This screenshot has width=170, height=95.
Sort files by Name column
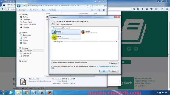point(48,13)
